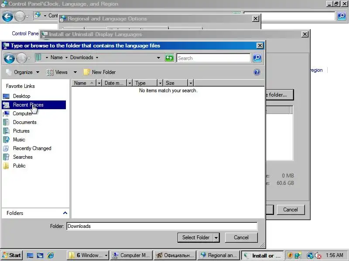Click the Switch between windows quick launch icon
Image resolution: width=349 pixels, height=261 pixels.
click(x=40, y=255)
